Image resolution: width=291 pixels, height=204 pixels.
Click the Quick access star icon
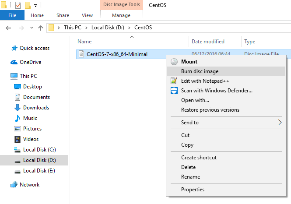(x=14, y=48)
